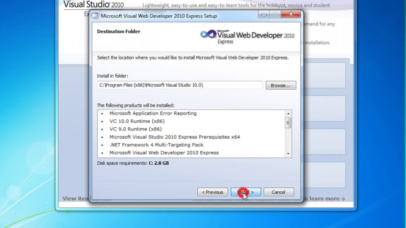This screenshot has width=406, height=228.
Task: Select VC 9.0 Runtime (x86) list entry
Action: click(135, 129)
